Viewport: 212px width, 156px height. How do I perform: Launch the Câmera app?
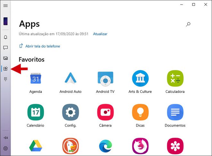(105, 112)
